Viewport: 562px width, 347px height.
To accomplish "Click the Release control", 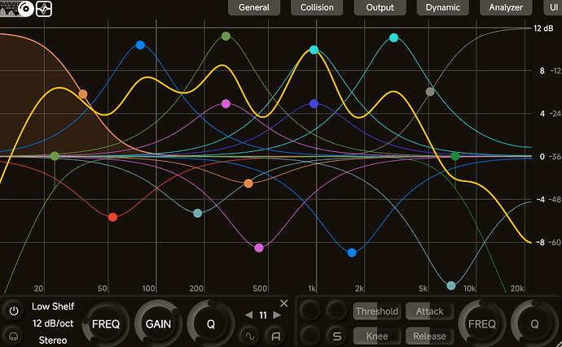I will 429,336.
